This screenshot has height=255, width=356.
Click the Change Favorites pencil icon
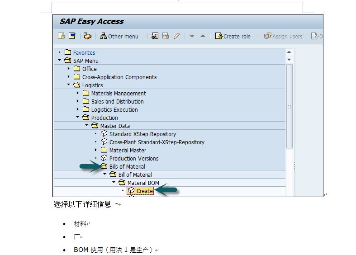(x=176, y=36)
